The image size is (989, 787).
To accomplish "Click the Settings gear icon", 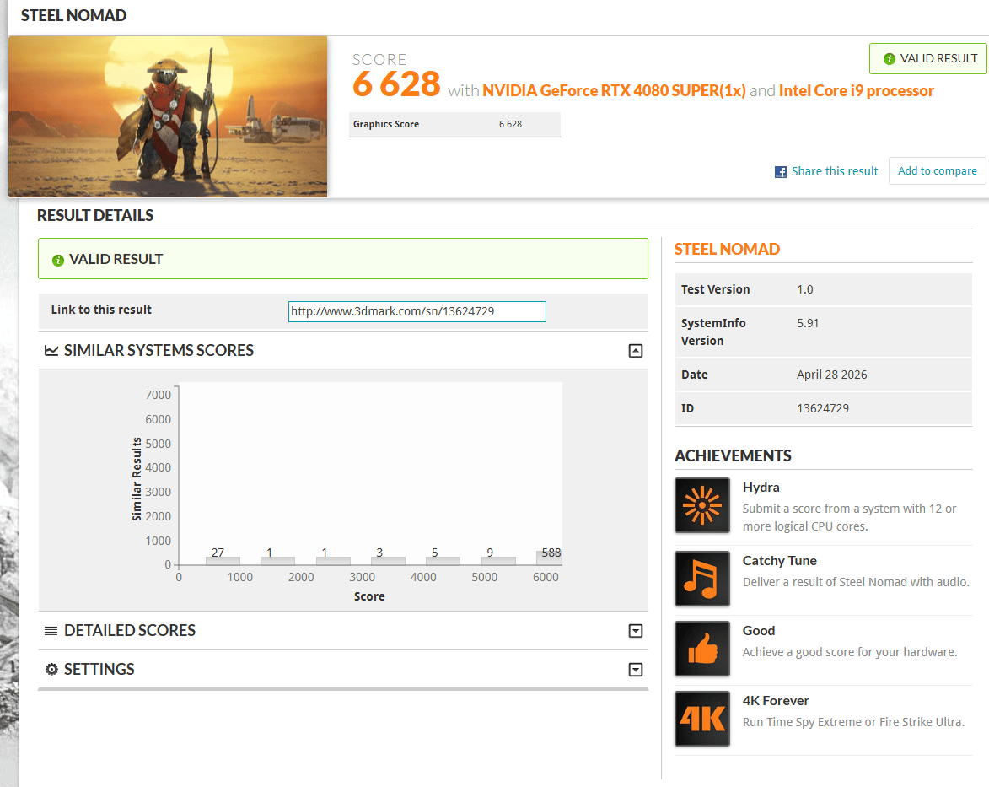I will [51, 669].
